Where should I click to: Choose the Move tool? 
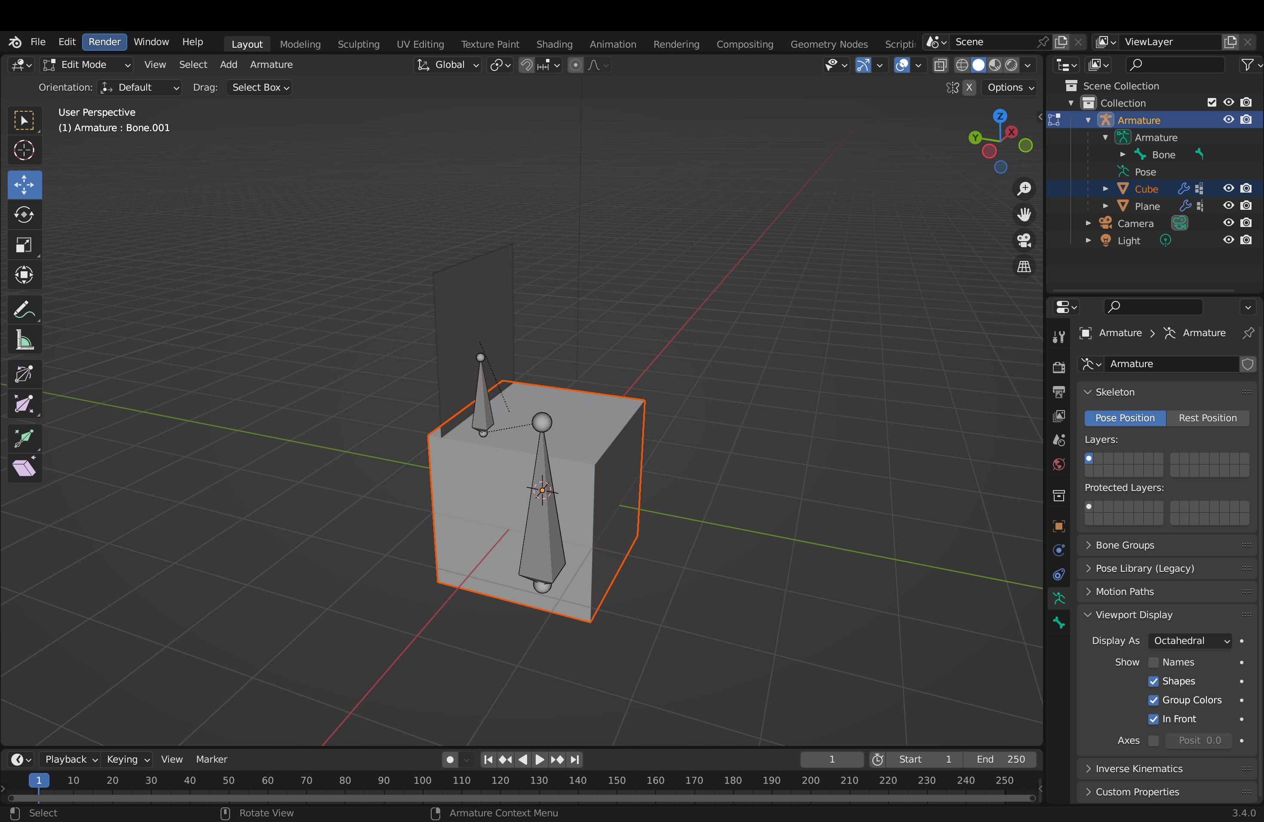(25, 185)
